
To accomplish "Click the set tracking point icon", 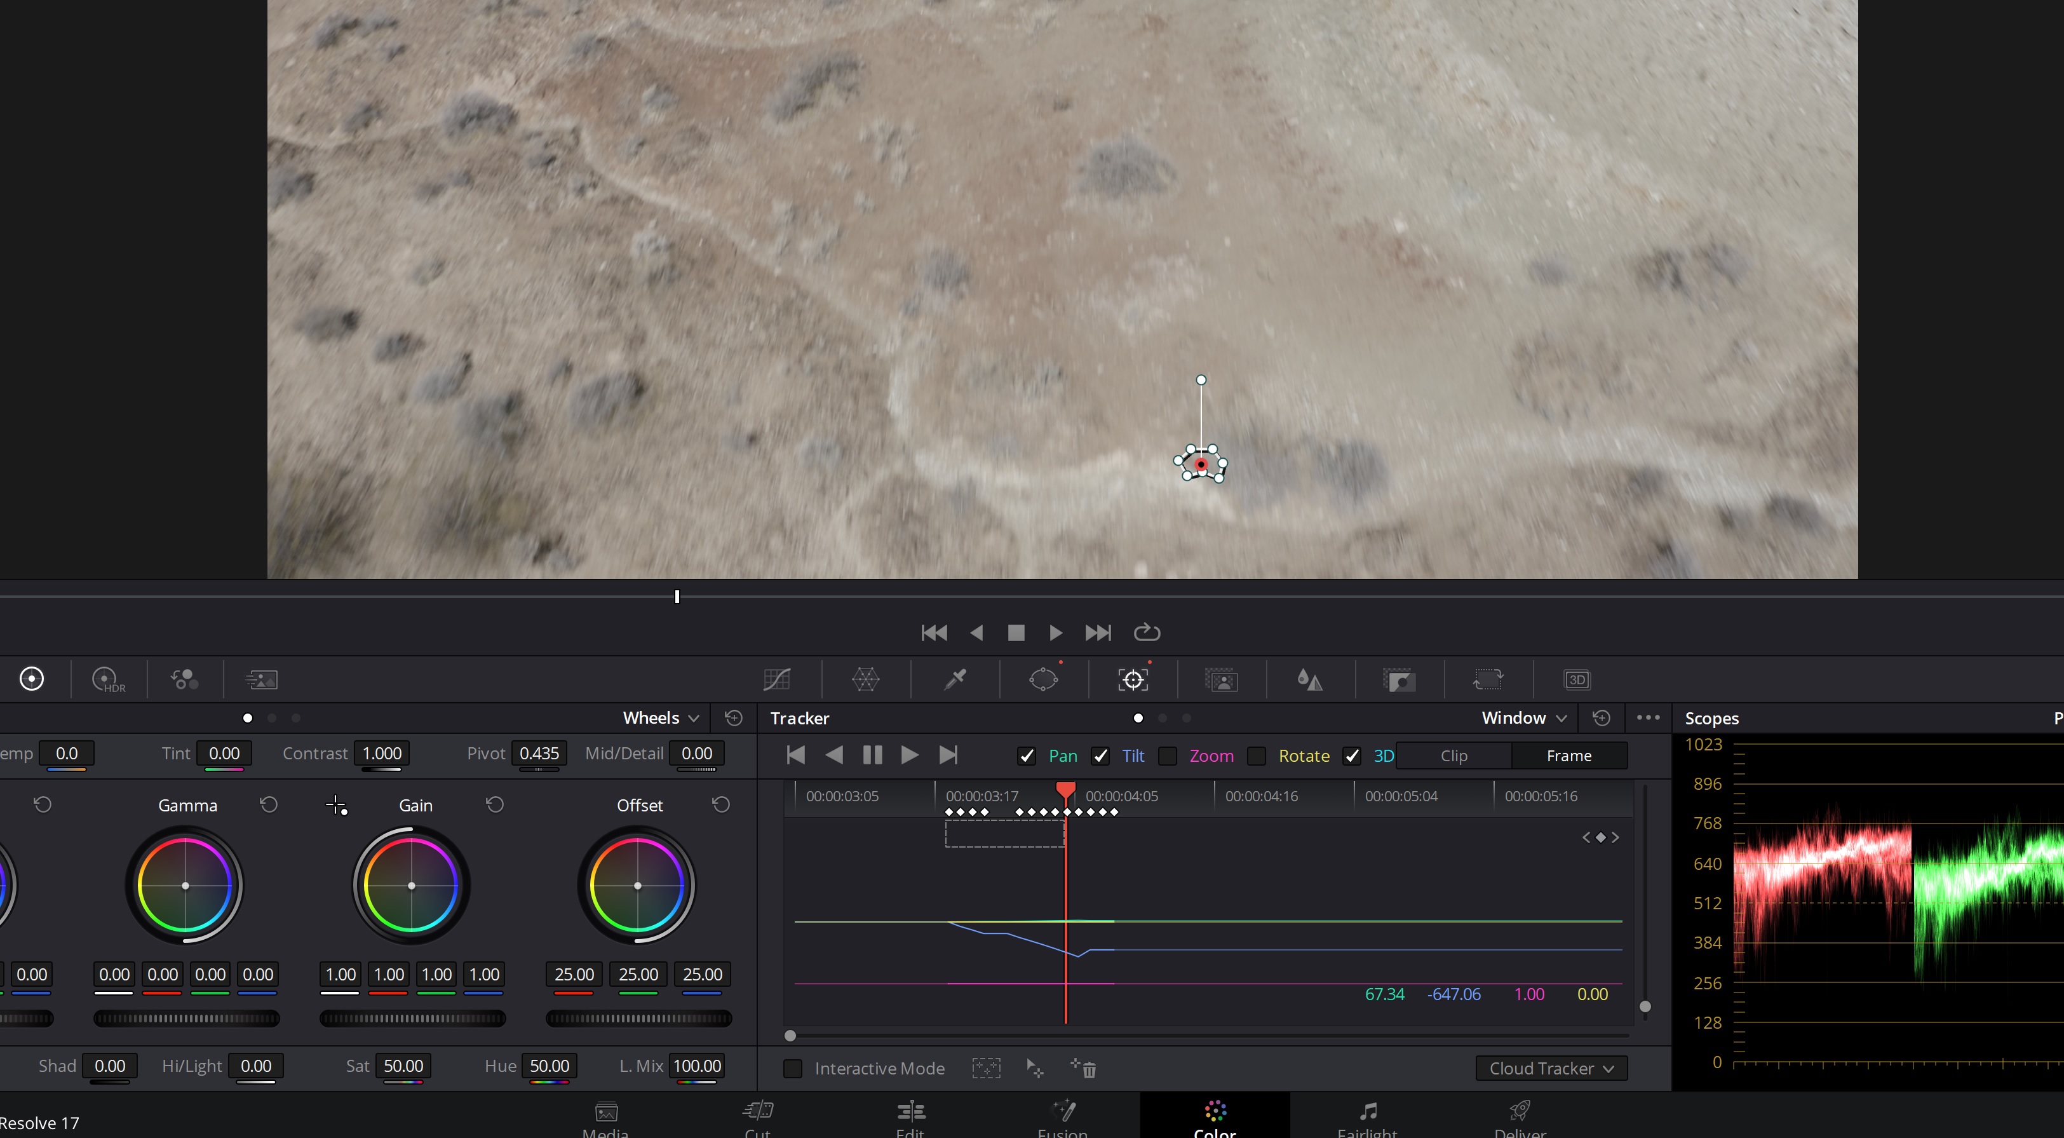I will (x=1034, y=1068).
